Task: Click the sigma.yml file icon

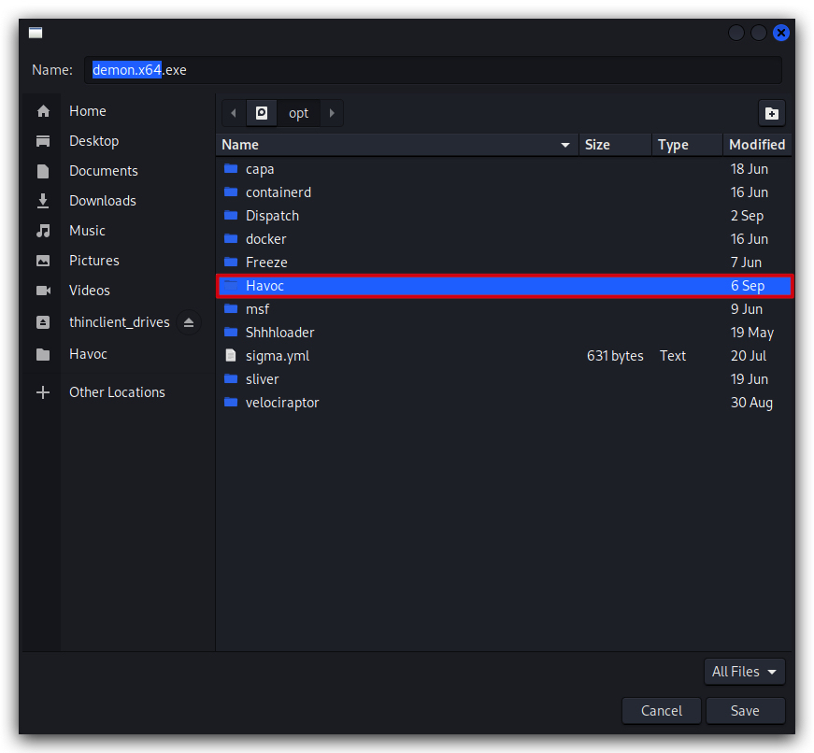Action: pos(231,356)
